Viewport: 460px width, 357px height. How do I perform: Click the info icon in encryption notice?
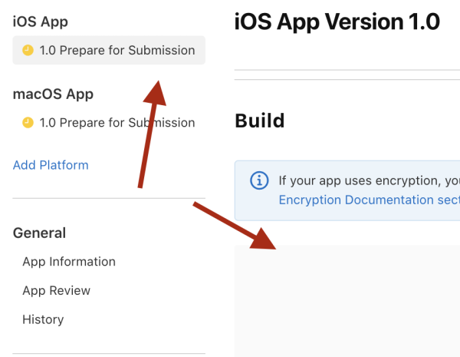tap(260, 181)
